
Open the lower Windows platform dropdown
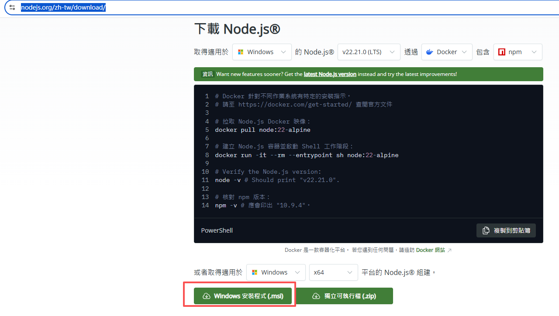click(x=276, y=272)
